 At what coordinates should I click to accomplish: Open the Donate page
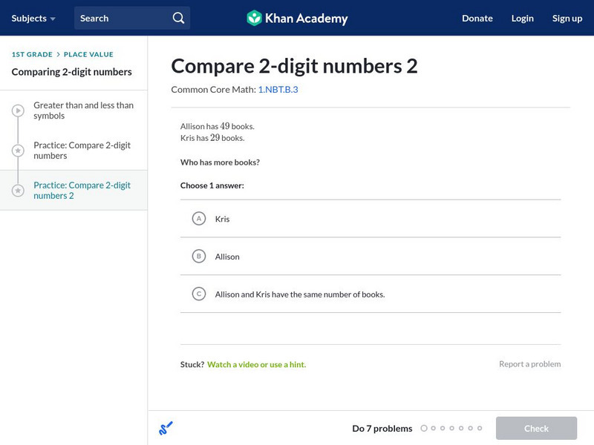point(477,18)
